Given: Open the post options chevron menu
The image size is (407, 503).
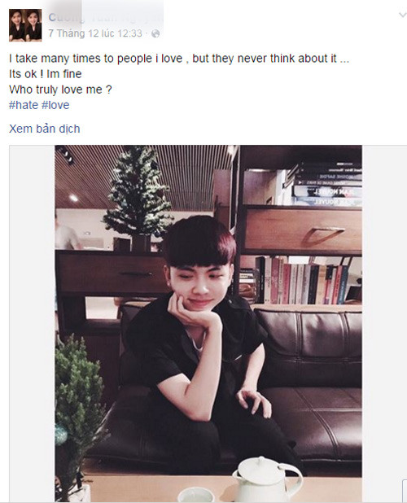Looking at the screenshot, I should coord(402,15).
